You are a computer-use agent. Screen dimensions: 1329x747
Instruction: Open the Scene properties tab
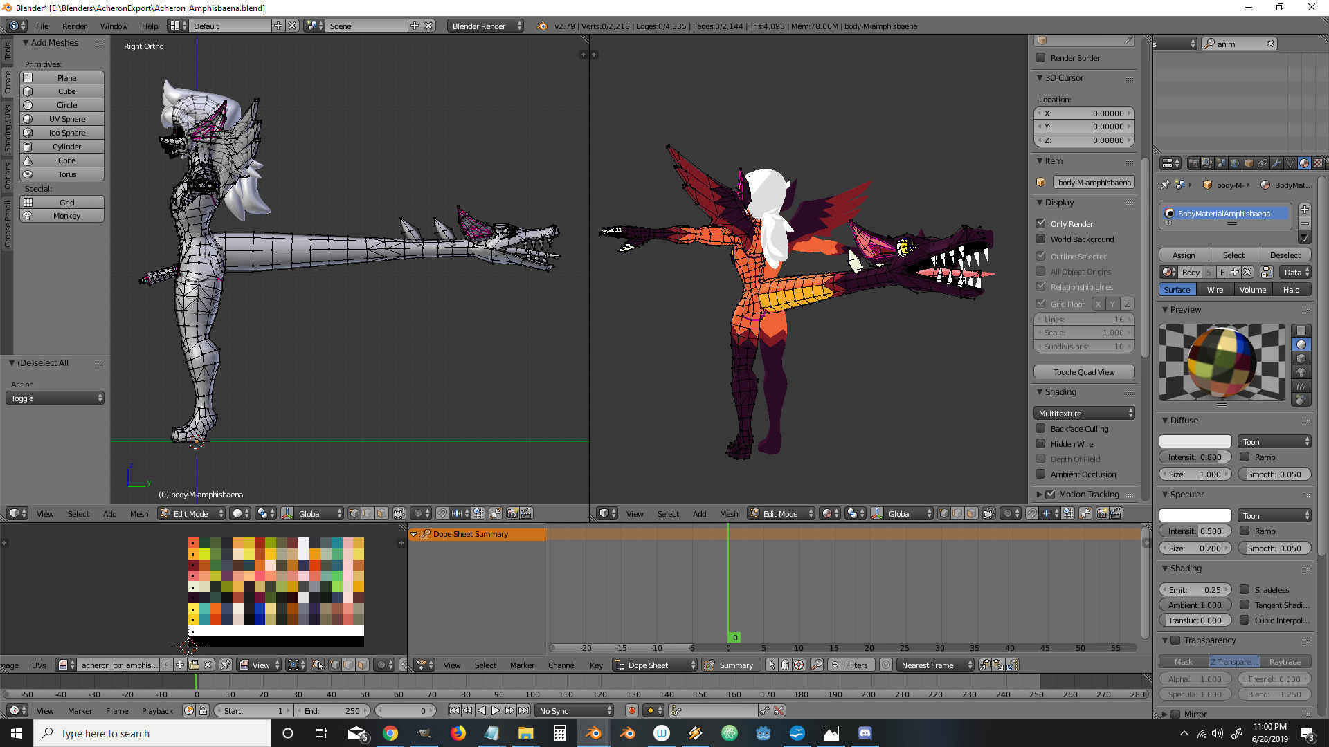(1221, 163)
